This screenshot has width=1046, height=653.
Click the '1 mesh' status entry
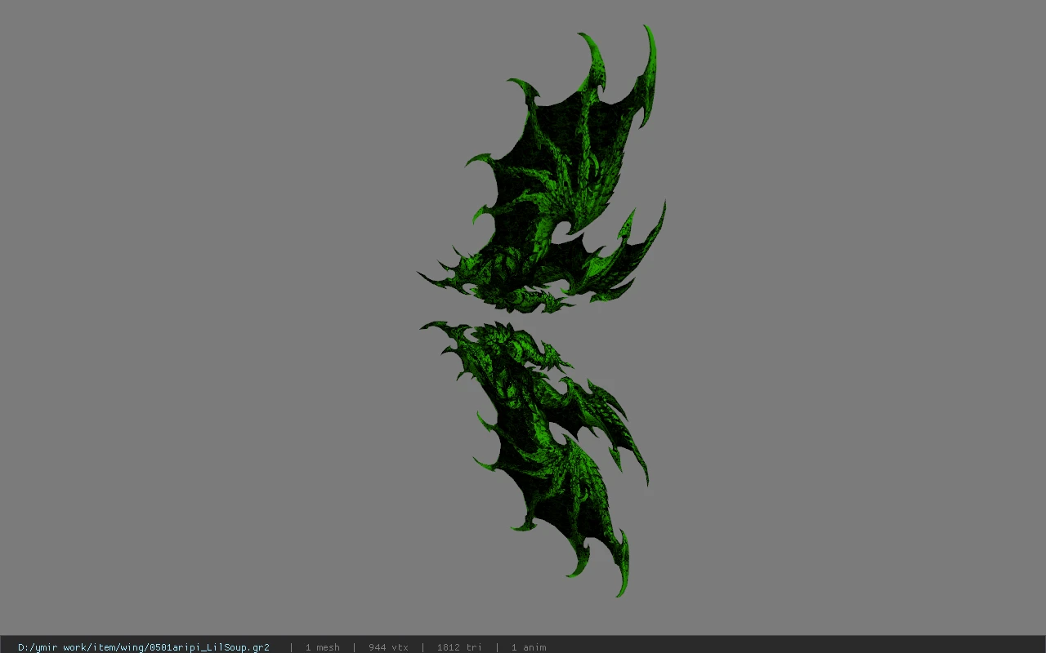pyautogui.click(x=323, y=647)
